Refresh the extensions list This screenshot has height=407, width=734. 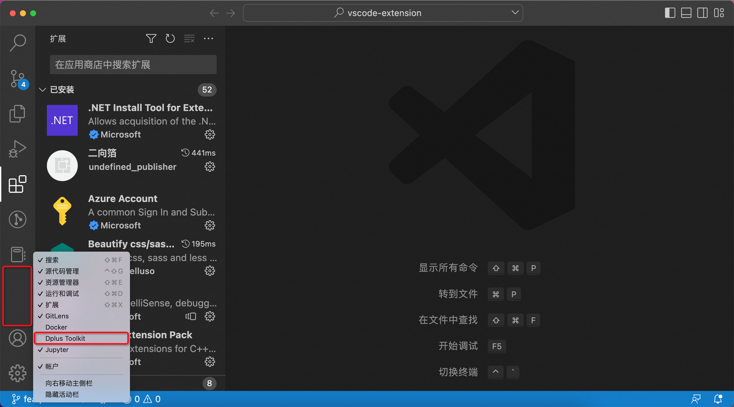click(170, 38)
